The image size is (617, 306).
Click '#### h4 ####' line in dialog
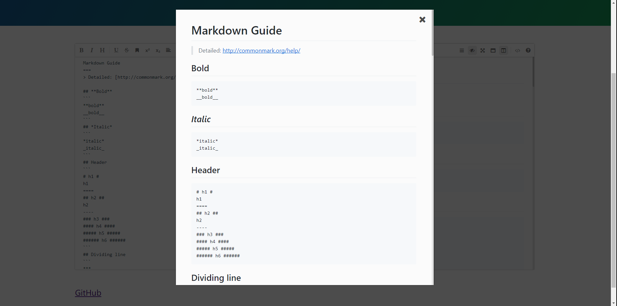coord(213,242)
